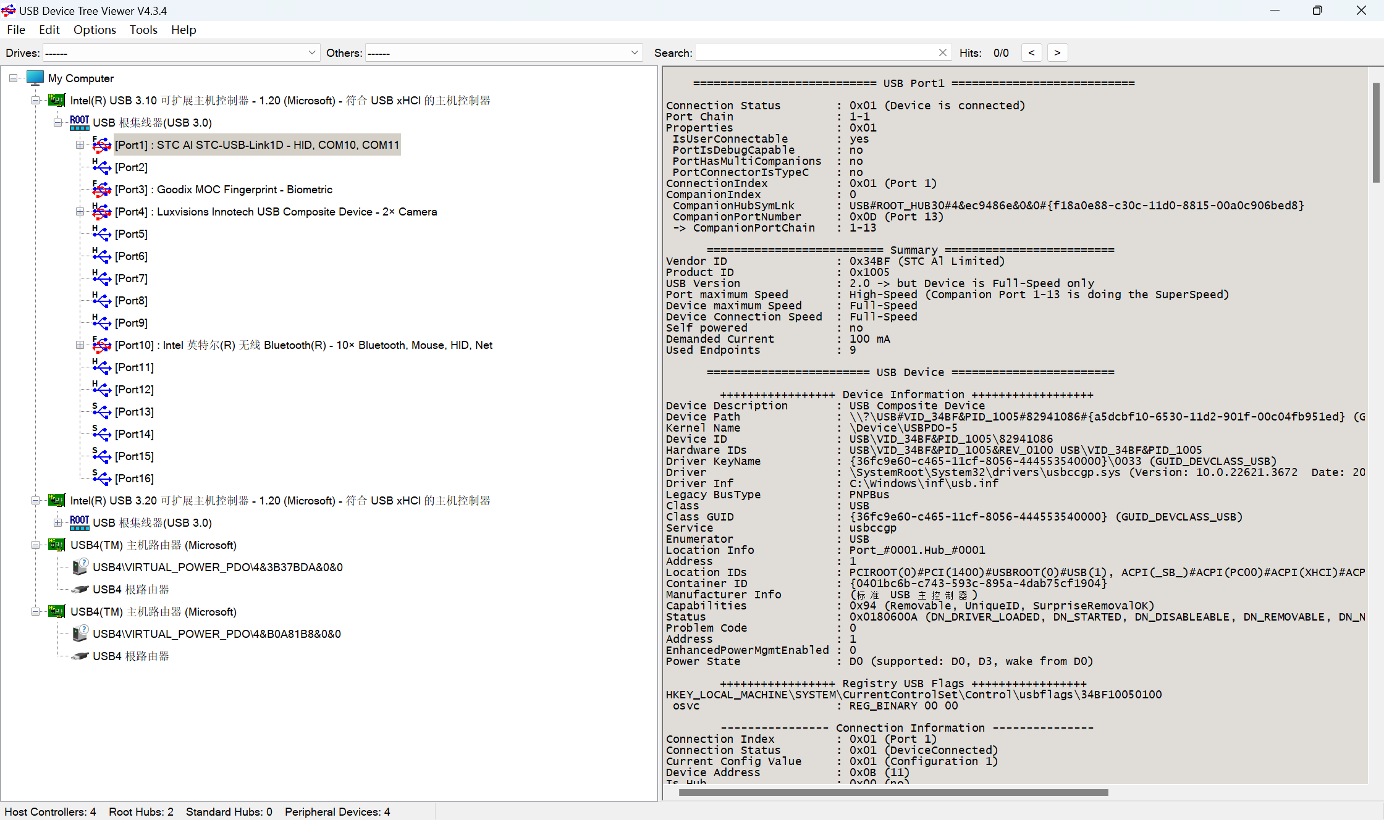Click the Port1 STC-USB-Link1D device icon
Image resolution: width=1384 pixels, height=820 pixels.
[x=101, y=144]
